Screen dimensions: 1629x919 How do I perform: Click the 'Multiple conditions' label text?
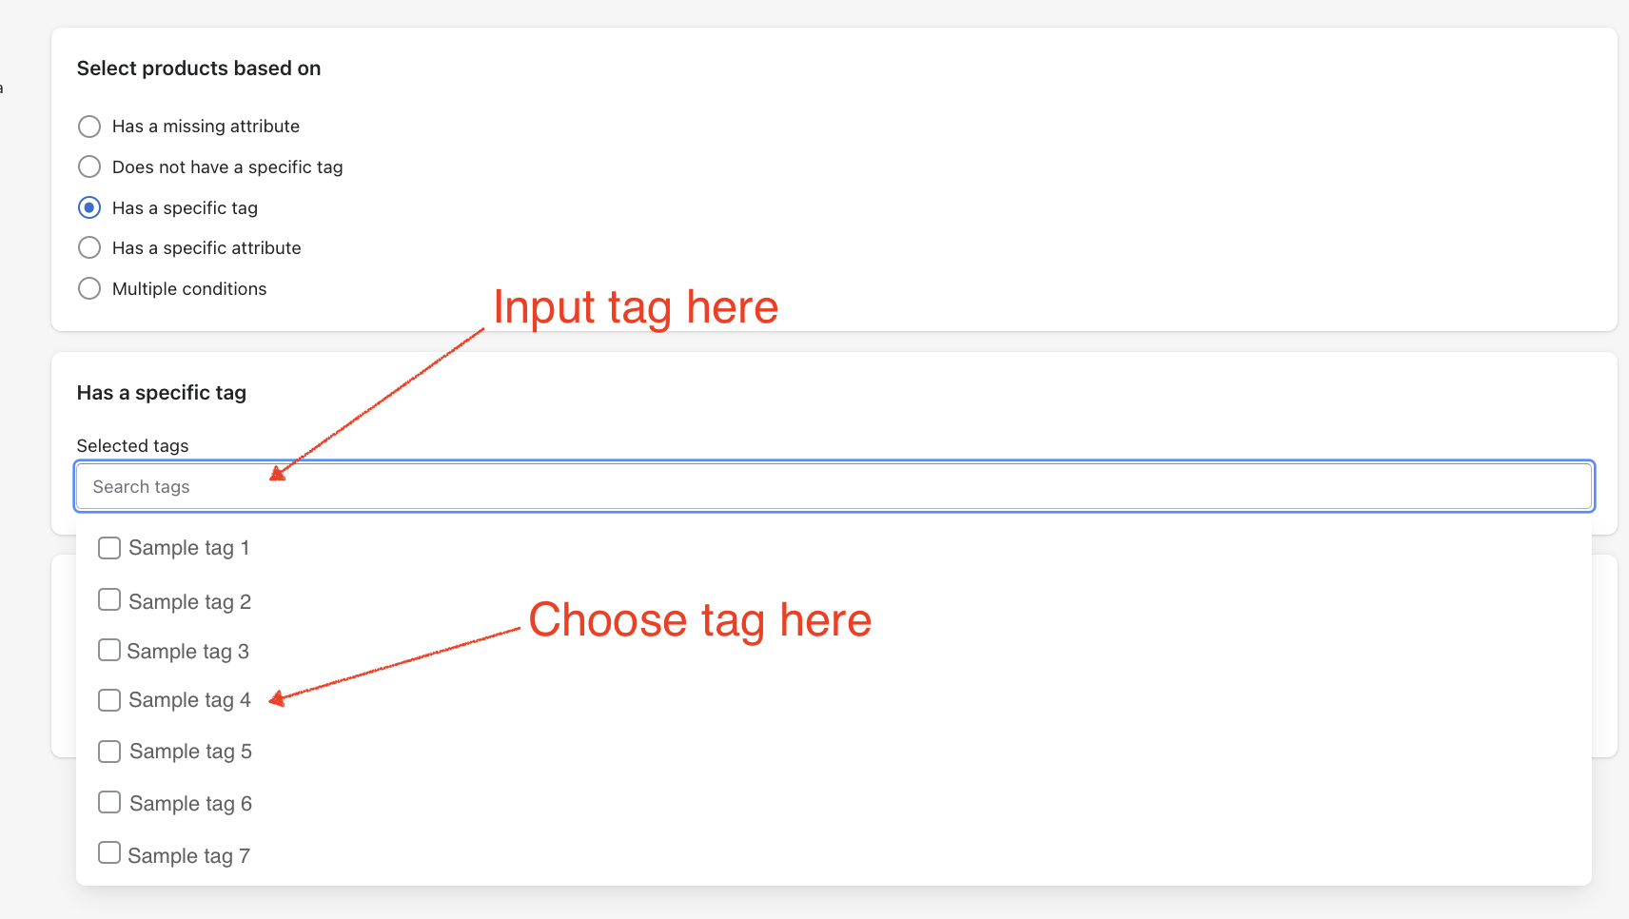coord(189,289)
